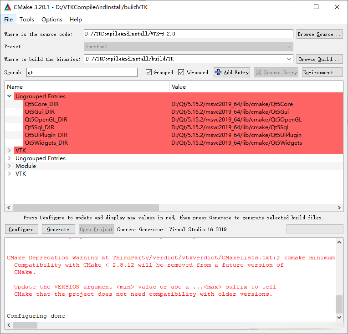Open the Options menu
The image size is (348, 334).
52,20
